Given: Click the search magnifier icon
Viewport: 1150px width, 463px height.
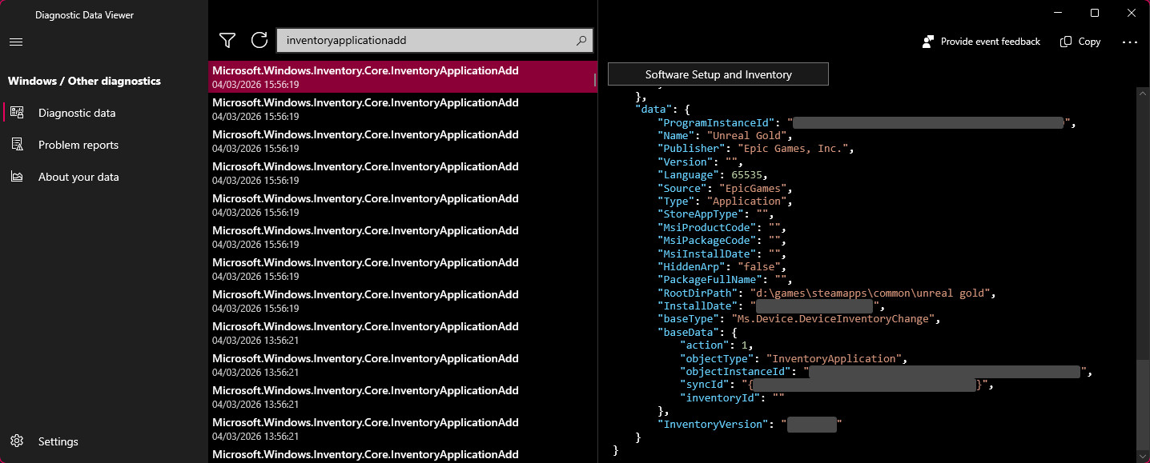Looking at the screenshot, I should coord(581,40).
